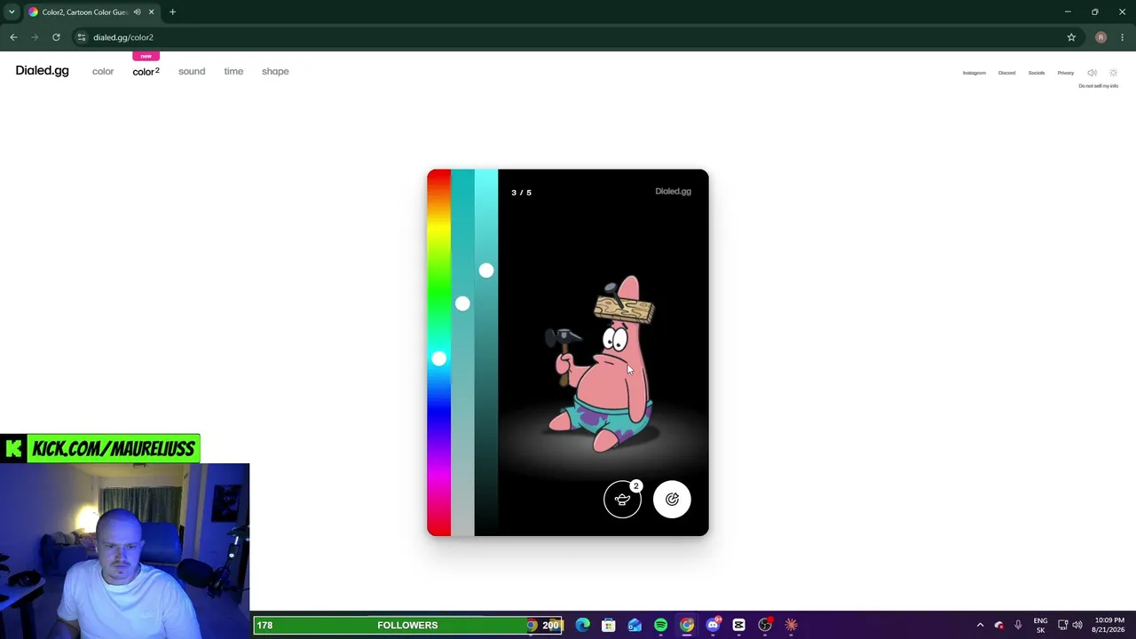This screenshot has height=639, width=1136.
Task: Switch to the time game
Action: (x=233, y=71)
